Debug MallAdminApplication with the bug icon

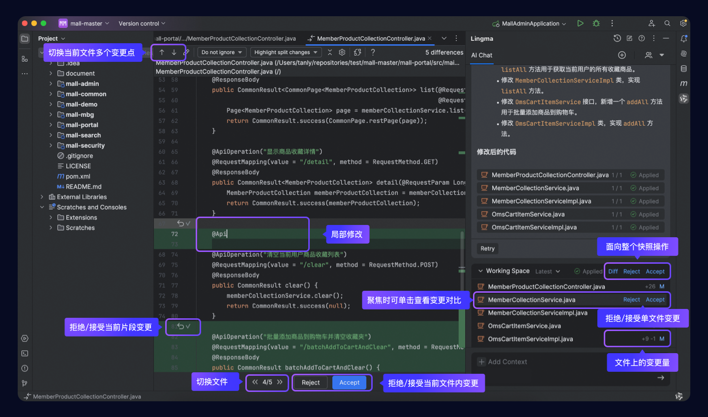click(x=596, y=23)
